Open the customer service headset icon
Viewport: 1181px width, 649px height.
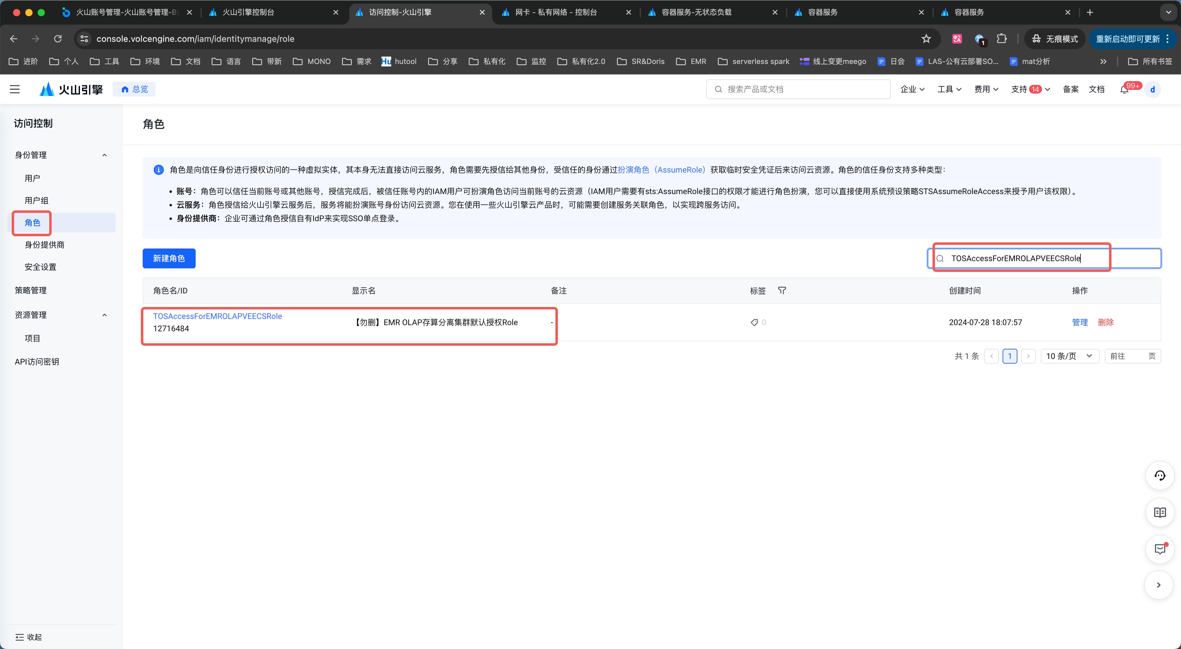1159,476
